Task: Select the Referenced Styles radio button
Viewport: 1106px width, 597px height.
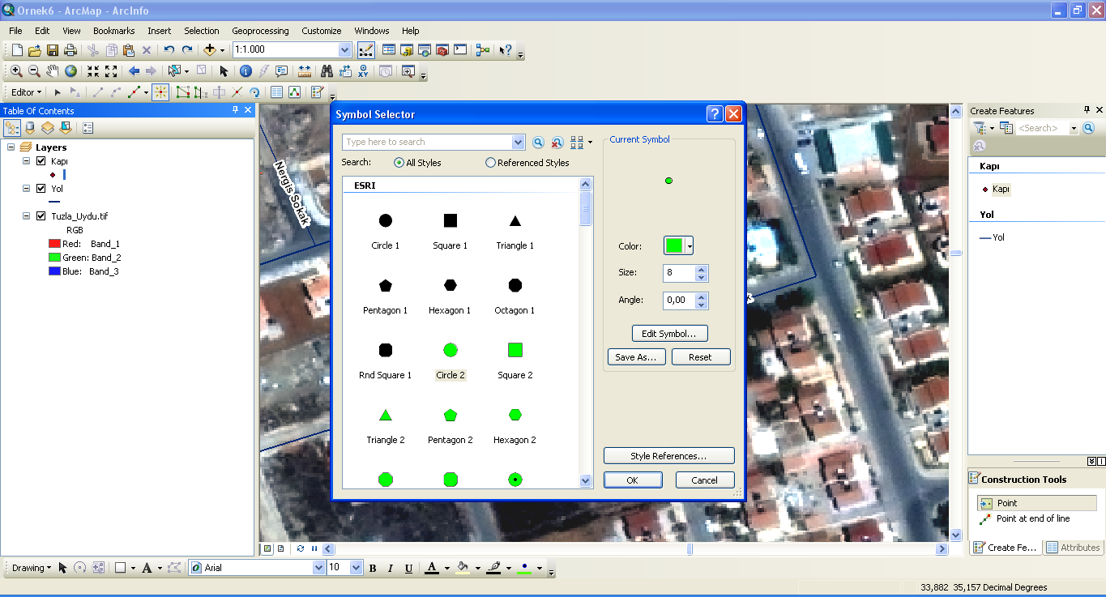Action: point(490,163)
